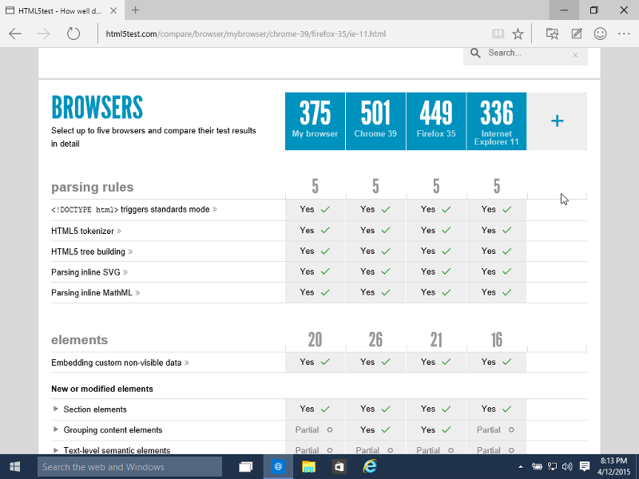Open a new tab with plus button
Screen dimensions: 639x479
[135, 10]
